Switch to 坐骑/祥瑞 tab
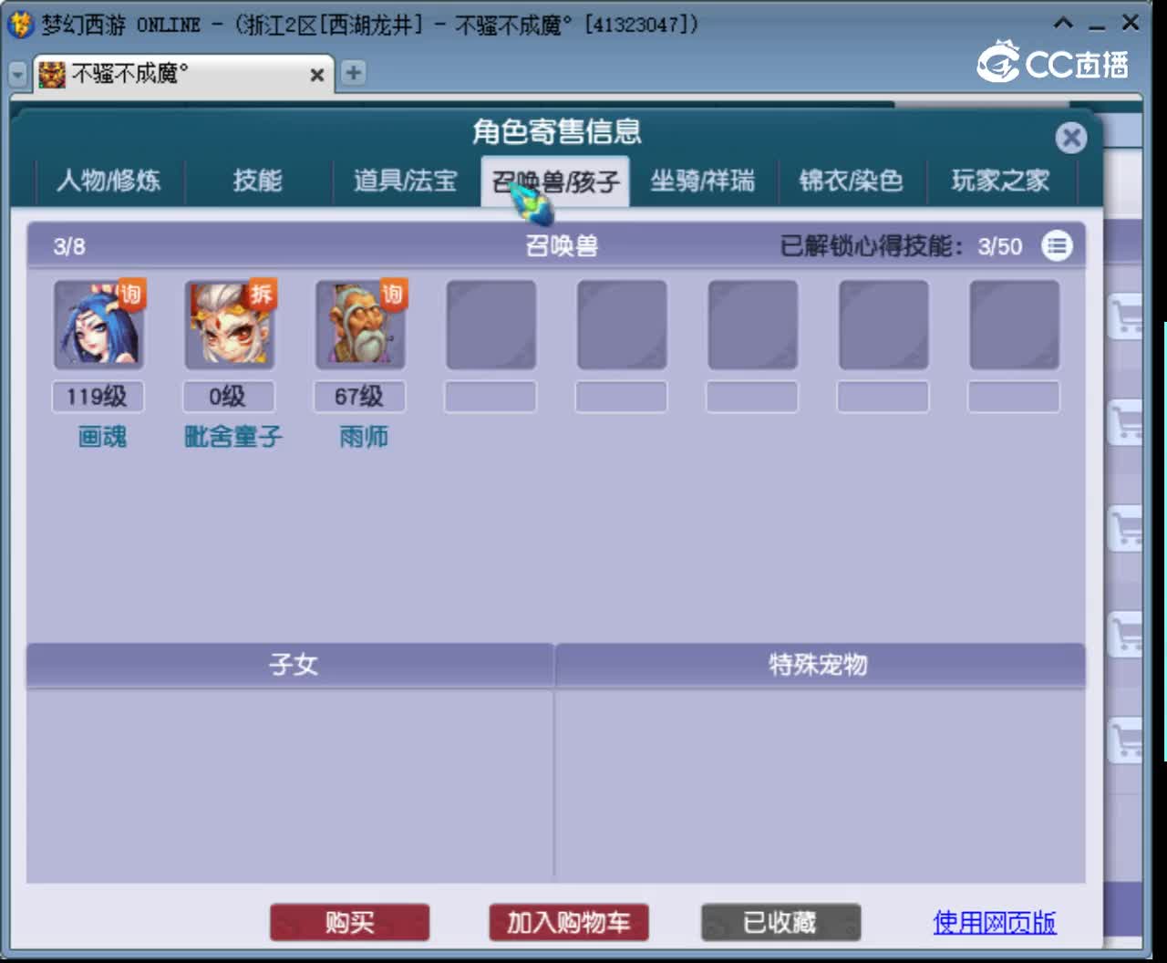 coord(703,181)
